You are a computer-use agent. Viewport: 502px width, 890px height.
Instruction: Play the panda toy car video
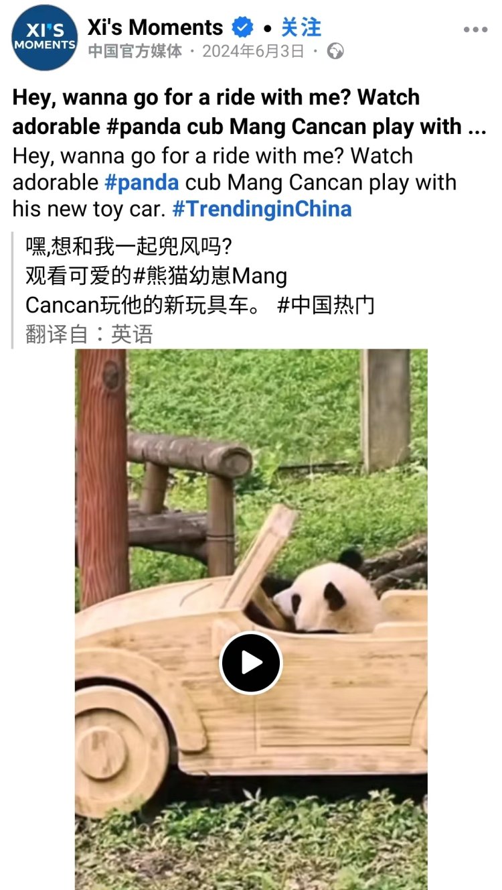251,663
